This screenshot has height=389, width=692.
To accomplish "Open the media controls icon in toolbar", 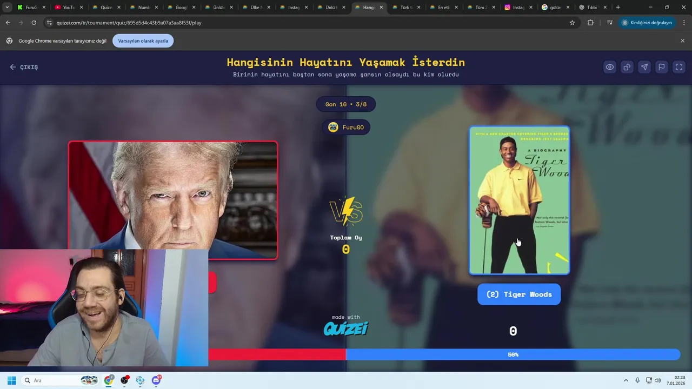I will [610, 23].
